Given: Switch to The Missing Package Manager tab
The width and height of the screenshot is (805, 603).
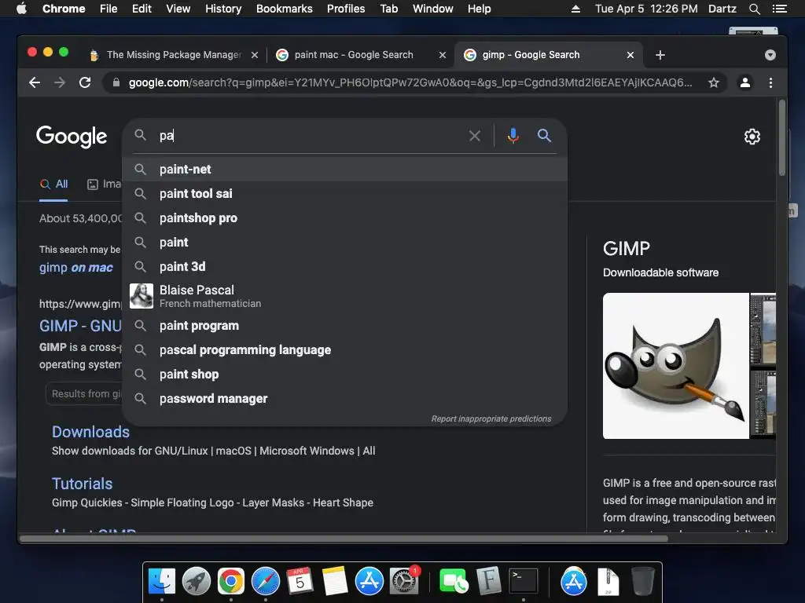Looking at the screenshot, I should (173, 55).
